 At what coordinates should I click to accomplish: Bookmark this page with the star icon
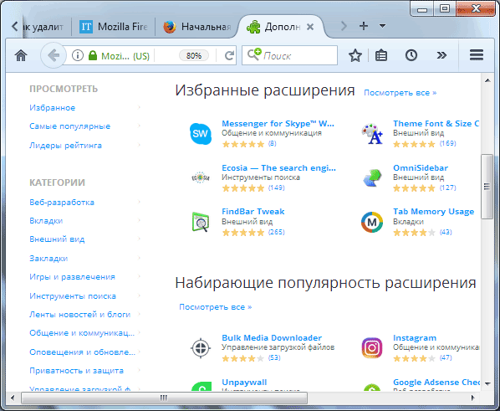pyautogui.click(x=355, y=55)
